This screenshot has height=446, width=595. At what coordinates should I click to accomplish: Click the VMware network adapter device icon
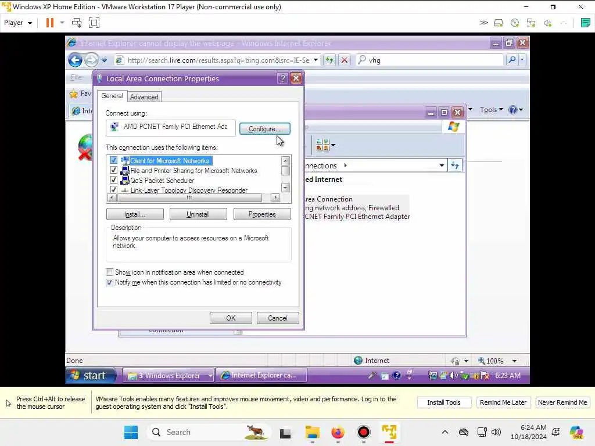(x=531, y=23)
